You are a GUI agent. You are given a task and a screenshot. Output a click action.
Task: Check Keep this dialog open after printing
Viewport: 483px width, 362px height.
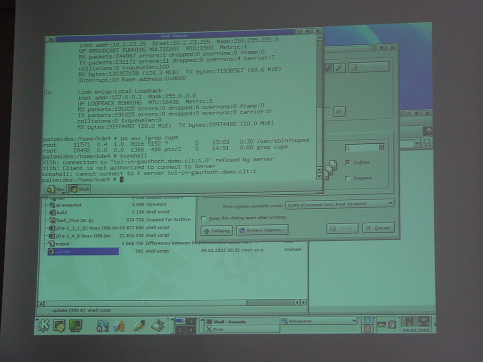click(x=204, y=218)
